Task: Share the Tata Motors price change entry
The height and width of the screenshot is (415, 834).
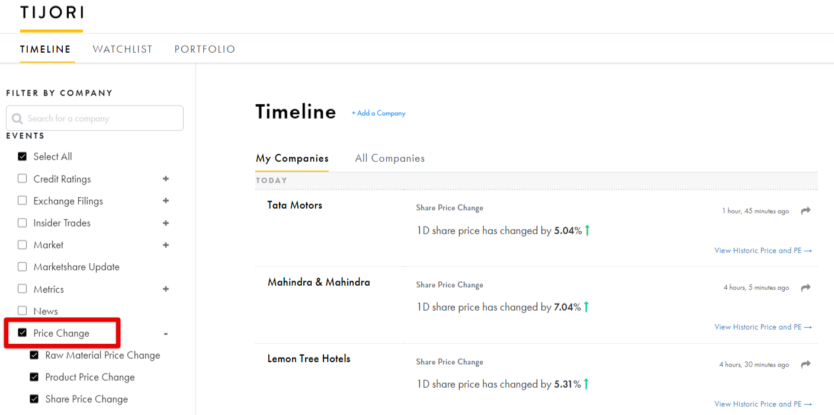Action: [x=806, y=211]
